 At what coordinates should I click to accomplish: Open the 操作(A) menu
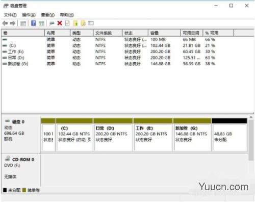click(x=29, y=15)
